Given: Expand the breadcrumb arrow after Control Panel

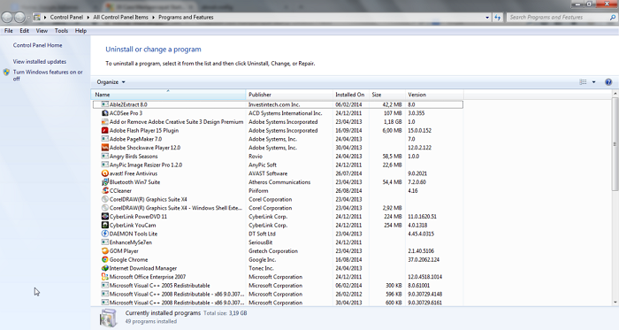Looking at the screenshot, I should [88, 18].
